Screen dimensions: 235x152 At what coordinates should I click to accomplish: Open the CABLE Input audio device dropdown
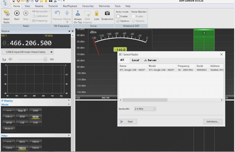28,52
